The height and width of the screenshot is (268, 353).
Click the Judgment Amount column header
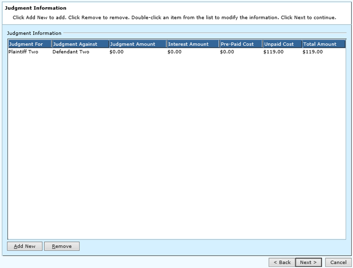point(138,44)
